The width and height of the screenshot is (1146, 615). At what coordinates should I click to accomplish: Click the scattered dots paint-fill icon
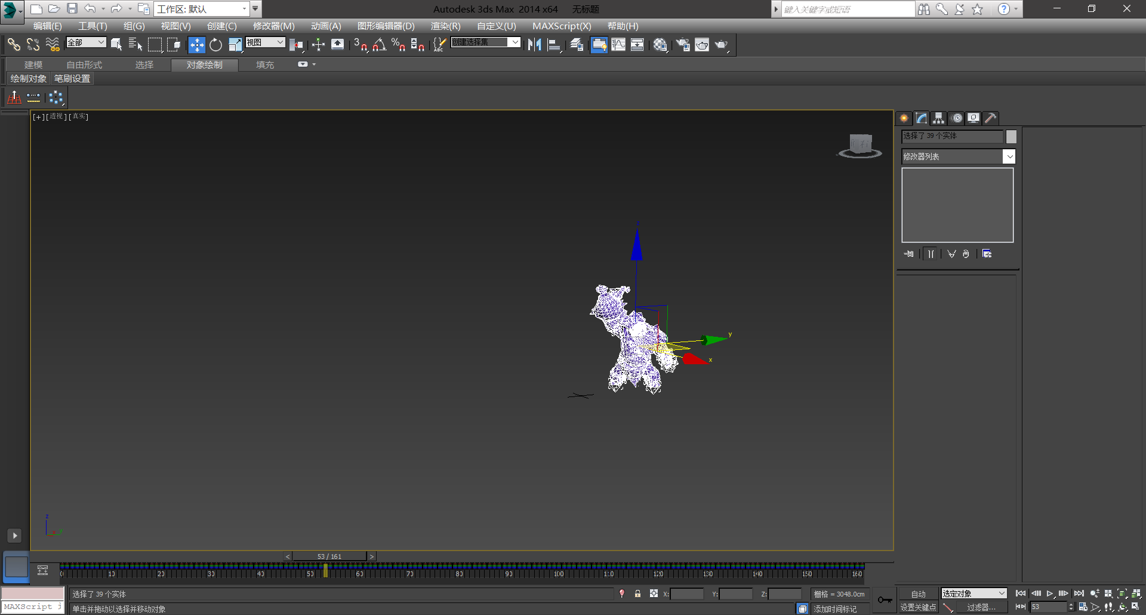56,97
